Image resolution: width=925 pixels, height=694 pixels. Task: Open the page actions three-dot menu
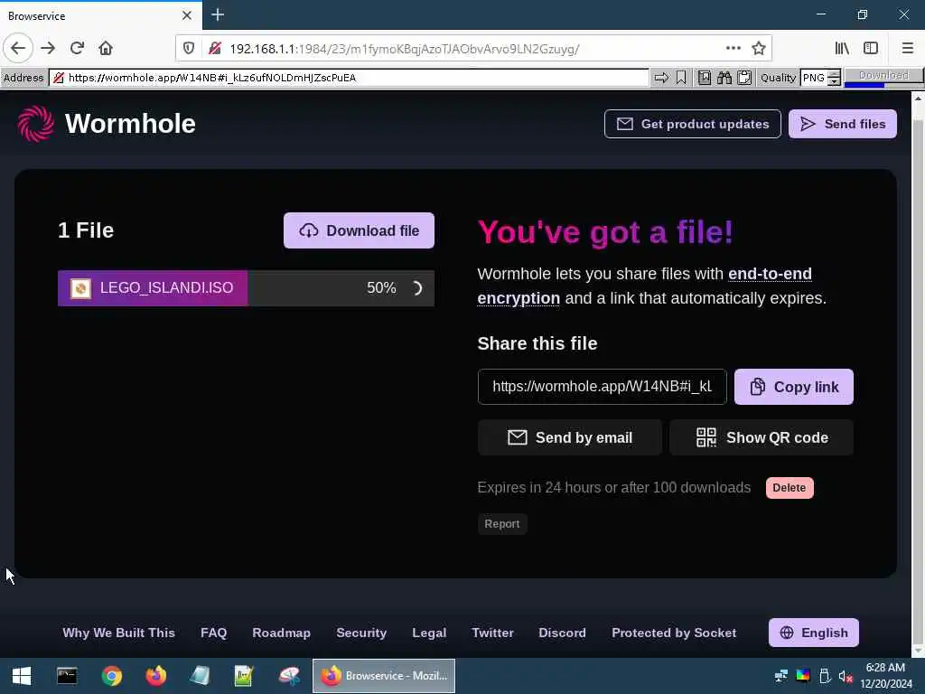pos(733,48)
